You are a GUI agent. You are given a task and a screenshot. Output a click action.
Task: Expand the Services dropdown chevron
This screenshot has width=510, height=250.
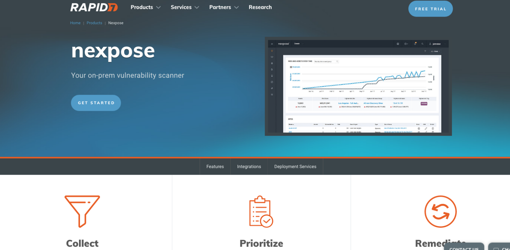pos(197,7)
